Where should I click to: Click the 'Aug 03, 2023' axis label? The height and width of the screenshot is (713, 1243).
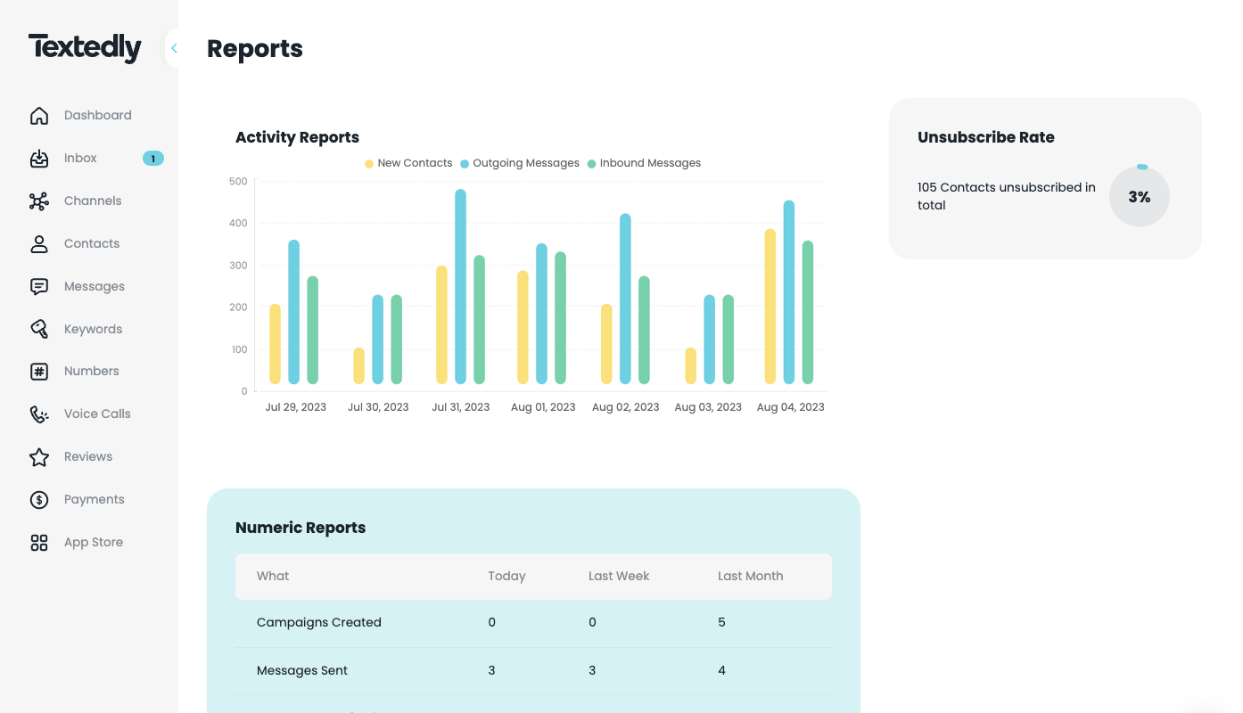click(708, 407)
